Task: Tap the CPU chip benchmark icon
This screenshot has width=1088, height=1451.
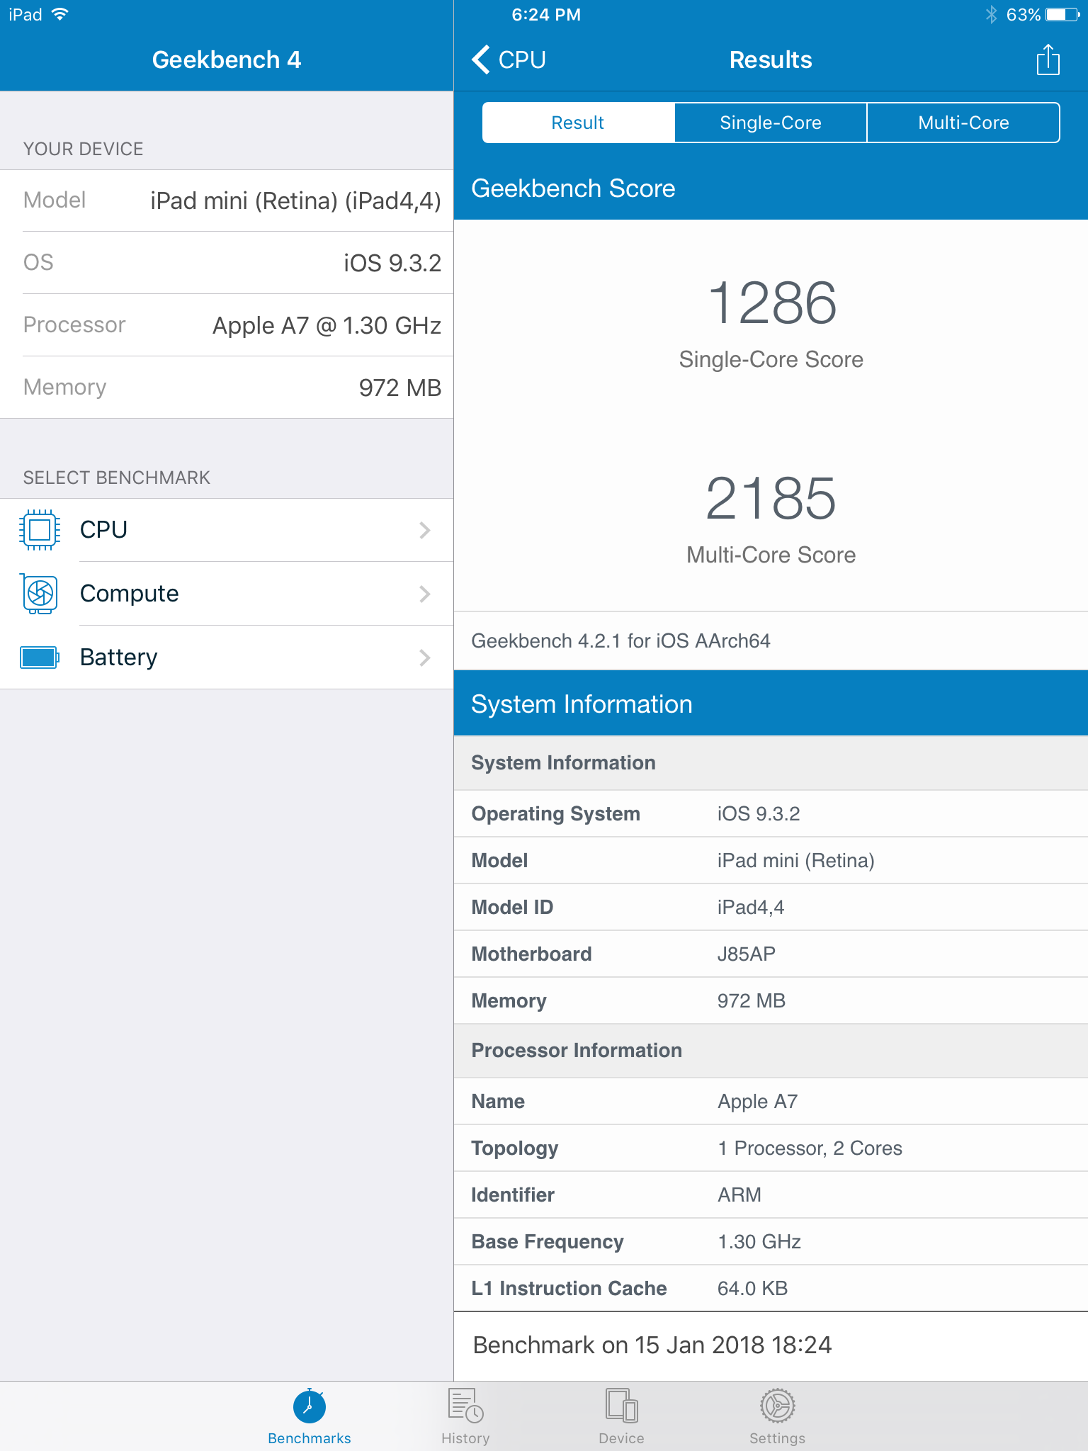Action: click(x=40, y=530)
